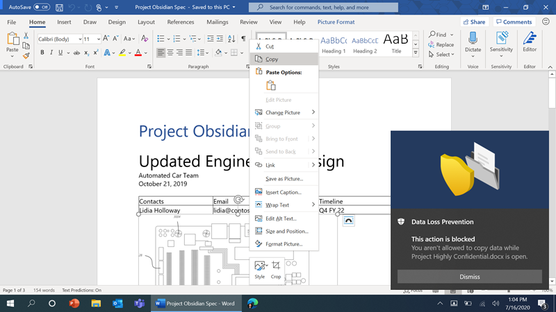Open the picture Style mini-toolbar button

[x=260, y=270]
